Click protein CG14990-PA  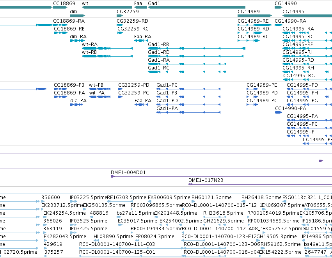pyautogui.click(x=279, y=112)
